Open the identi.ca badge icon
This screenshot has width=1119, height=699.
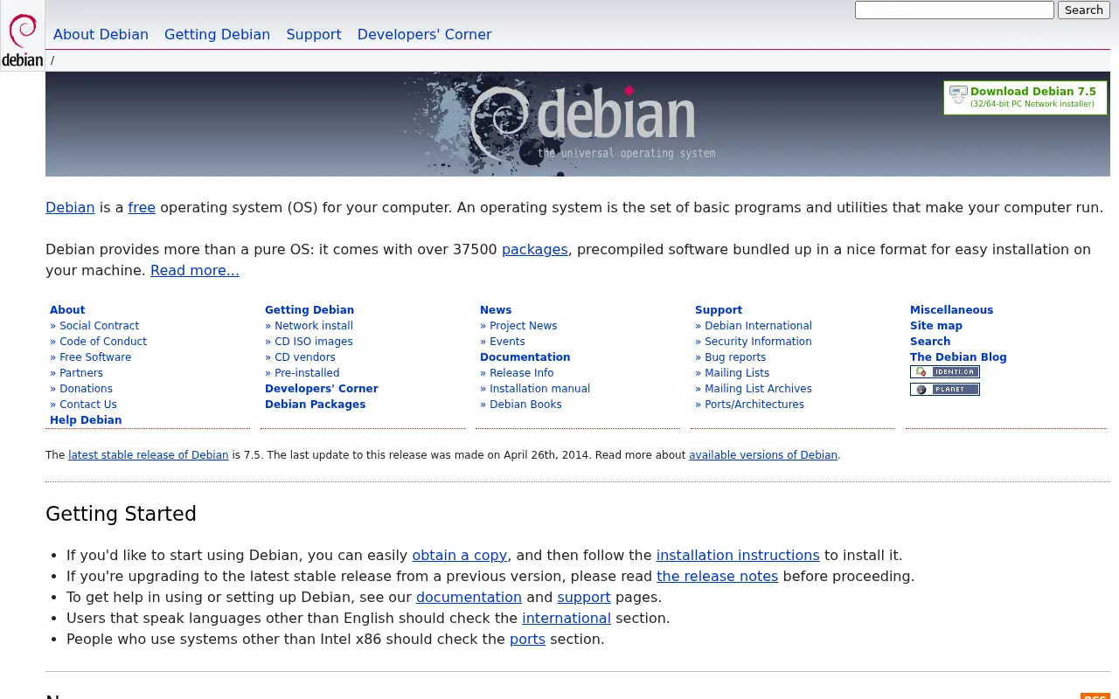tap(945, 372)
